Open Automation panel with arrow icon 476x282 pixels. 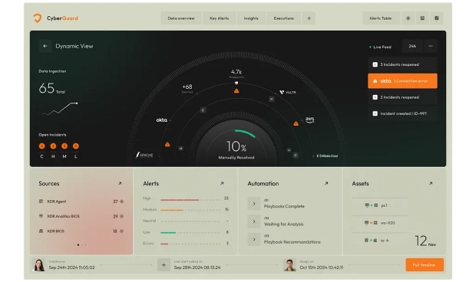pos(326,183)
